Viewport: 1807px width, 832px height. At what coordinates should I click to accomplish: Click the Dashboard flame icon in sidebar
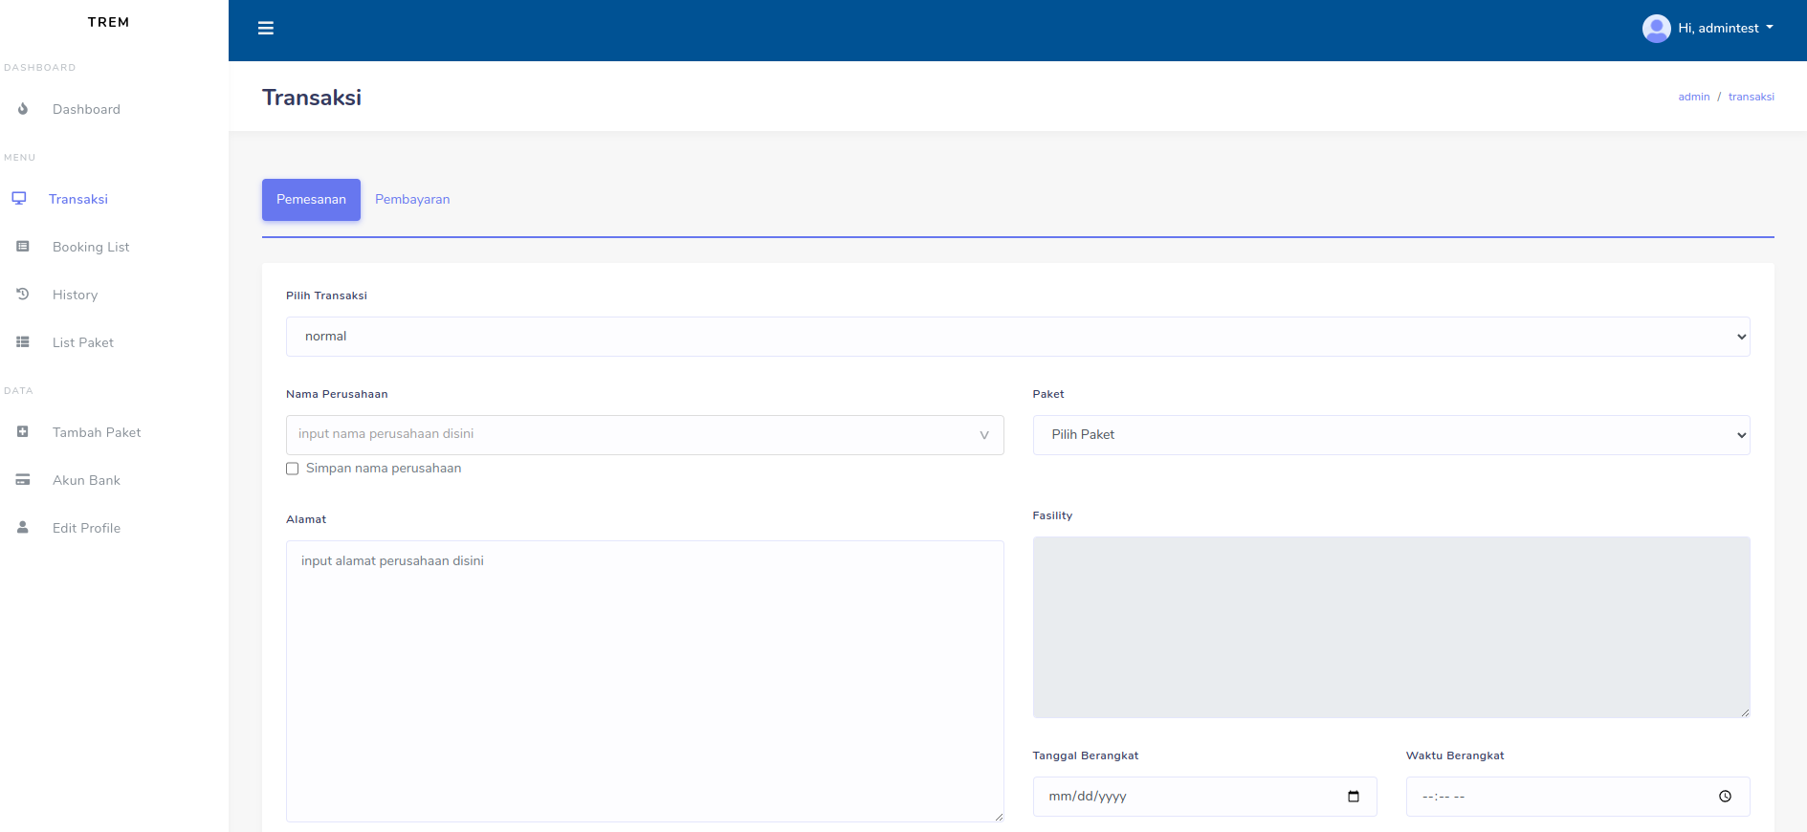point(23,109)
